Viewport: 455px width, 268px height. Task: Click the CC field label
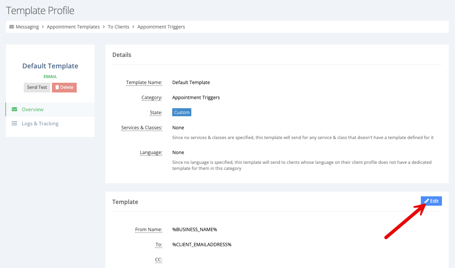pyautogui.click(x=159, y=260)
